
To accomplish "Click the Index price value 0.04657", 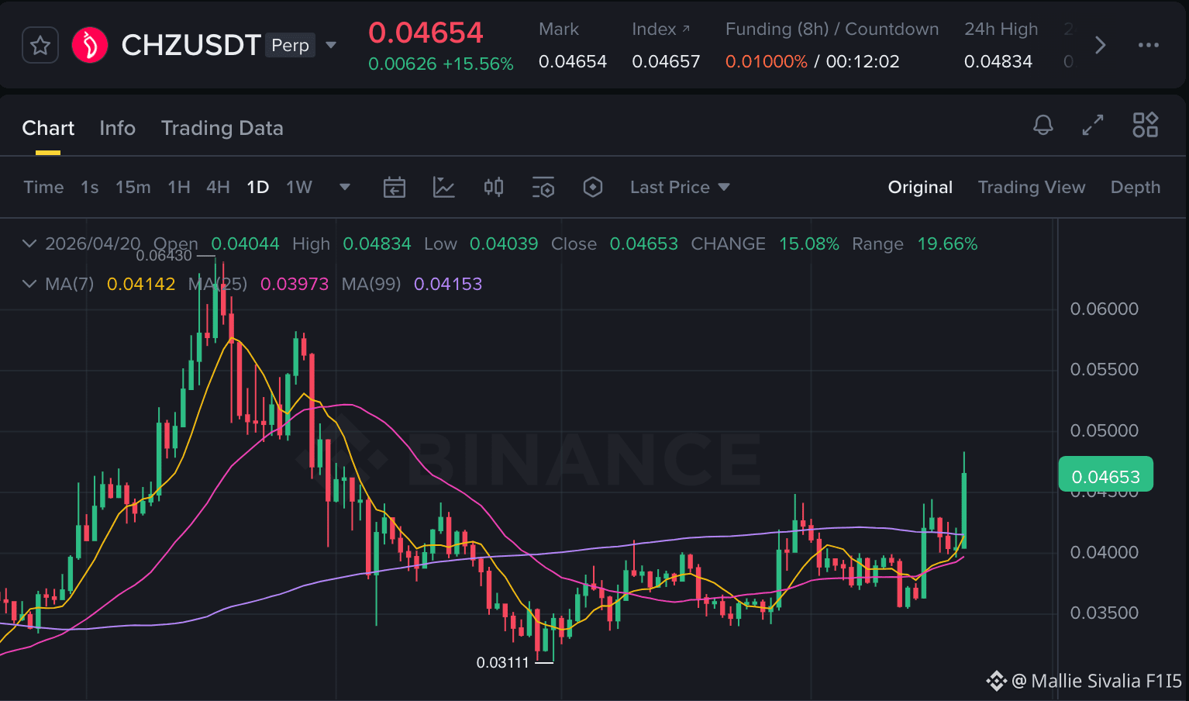I will (666, 61).
